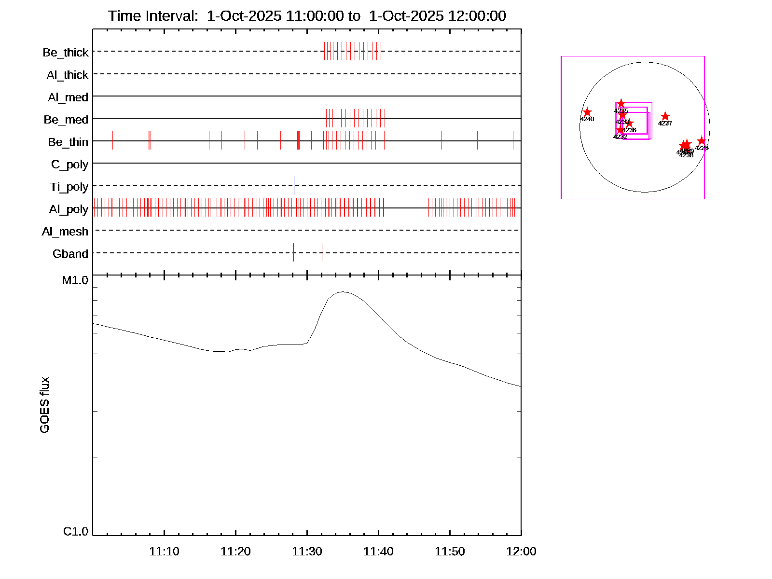The height and width of the screenshot is (579, 772).
Task: Click the star marker for region 4240
Action: (587, 112)
